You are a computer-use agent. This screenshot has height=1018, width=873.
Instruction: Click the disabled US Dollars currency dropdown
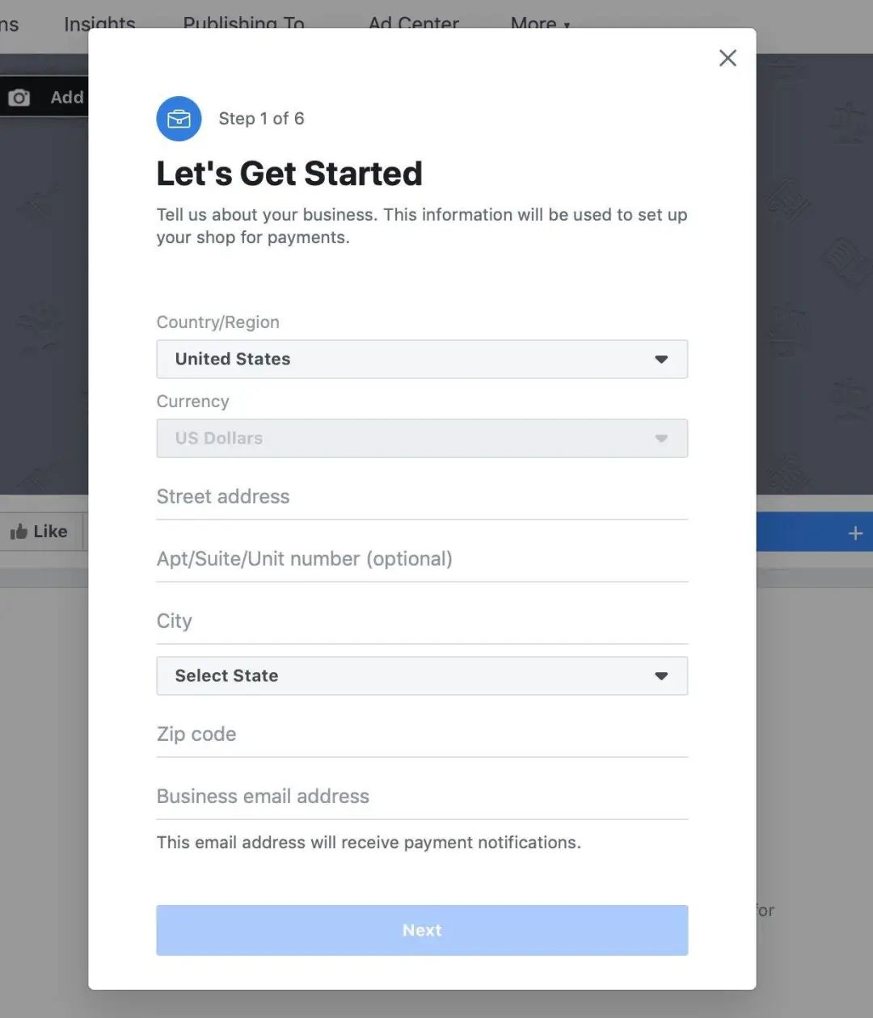[422, 438]
